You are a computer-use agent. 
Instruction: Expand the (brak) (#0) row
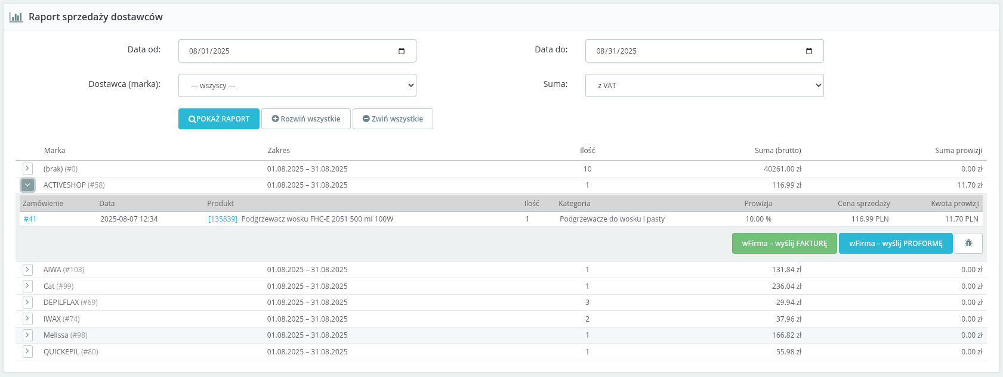(27, 169)
